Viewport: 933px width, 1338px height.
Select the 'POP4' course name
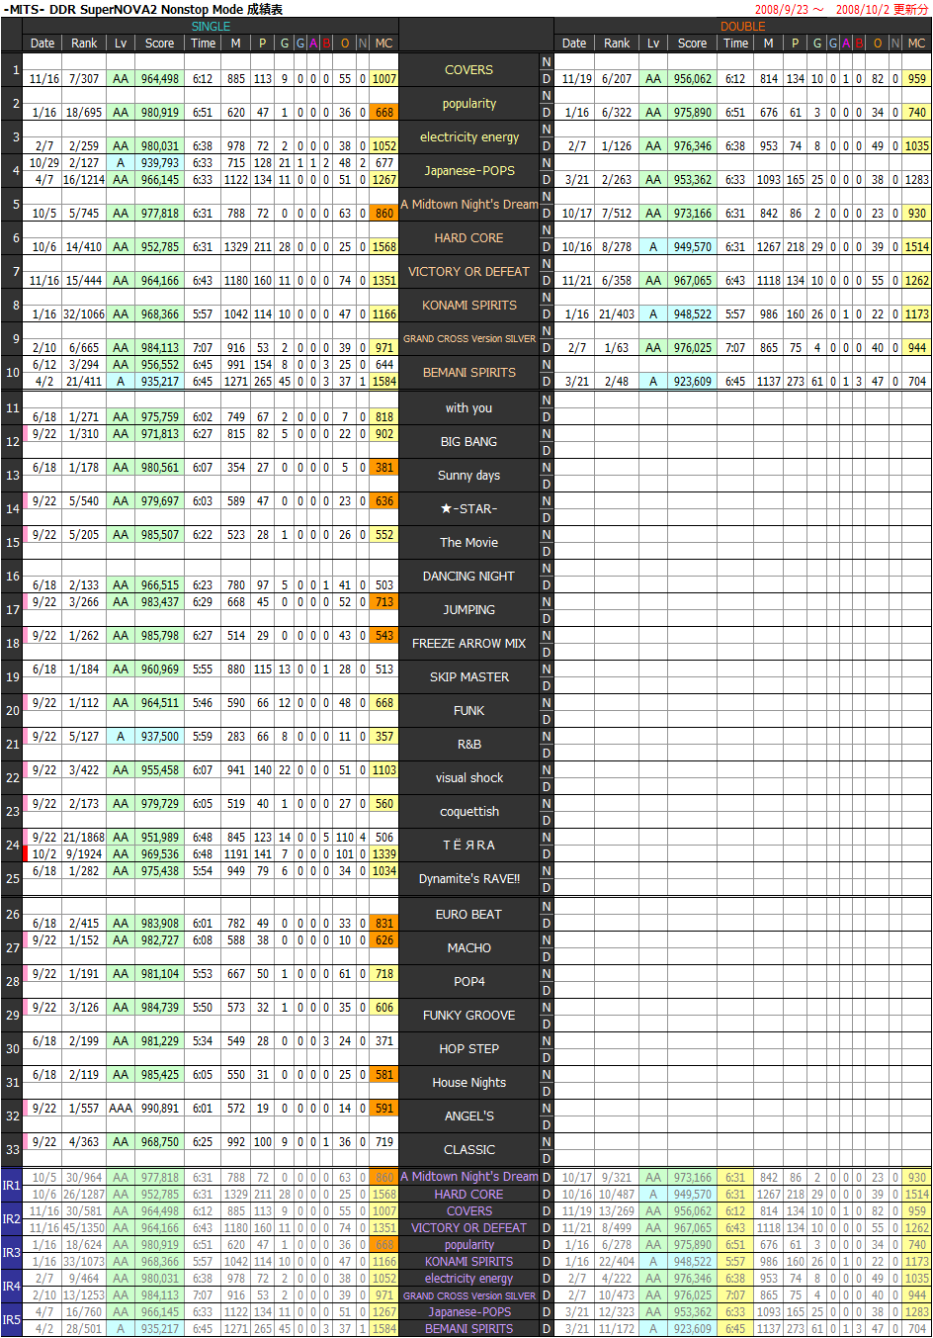[468, 982]
